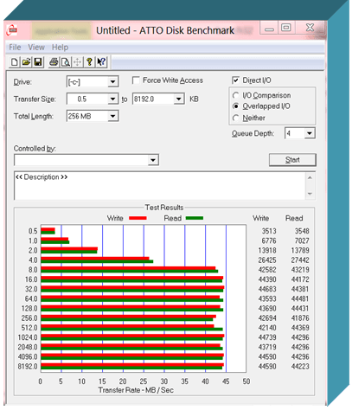
Task: Click the Open file toolbar icon
Action: tap(26, 61)
